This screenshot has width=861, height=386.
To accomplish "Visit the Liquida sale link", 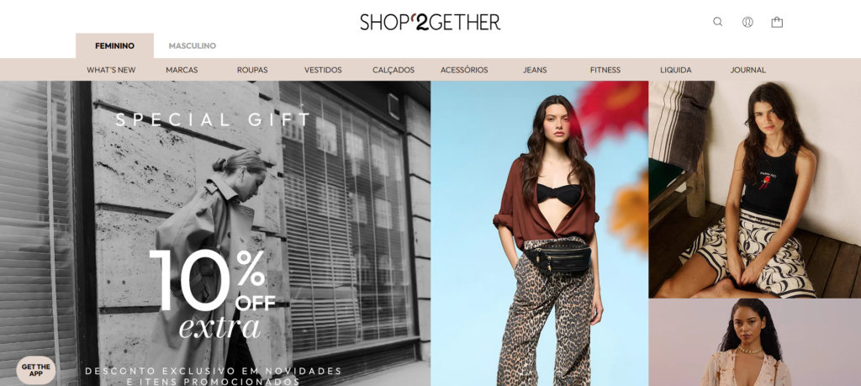I will pyautogui.click(x=676, y=70).
